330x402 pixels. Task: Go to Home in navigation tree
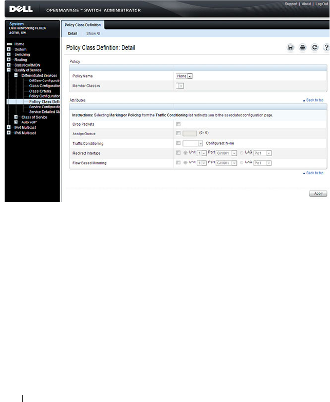19,44
